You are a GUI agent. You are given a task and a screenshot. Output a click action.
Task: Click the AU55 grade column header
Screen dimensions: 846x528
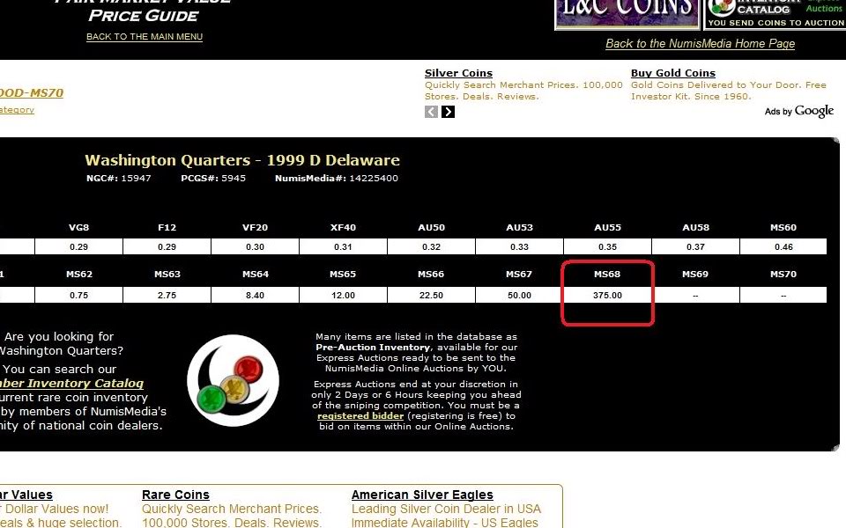coord(607,227)
